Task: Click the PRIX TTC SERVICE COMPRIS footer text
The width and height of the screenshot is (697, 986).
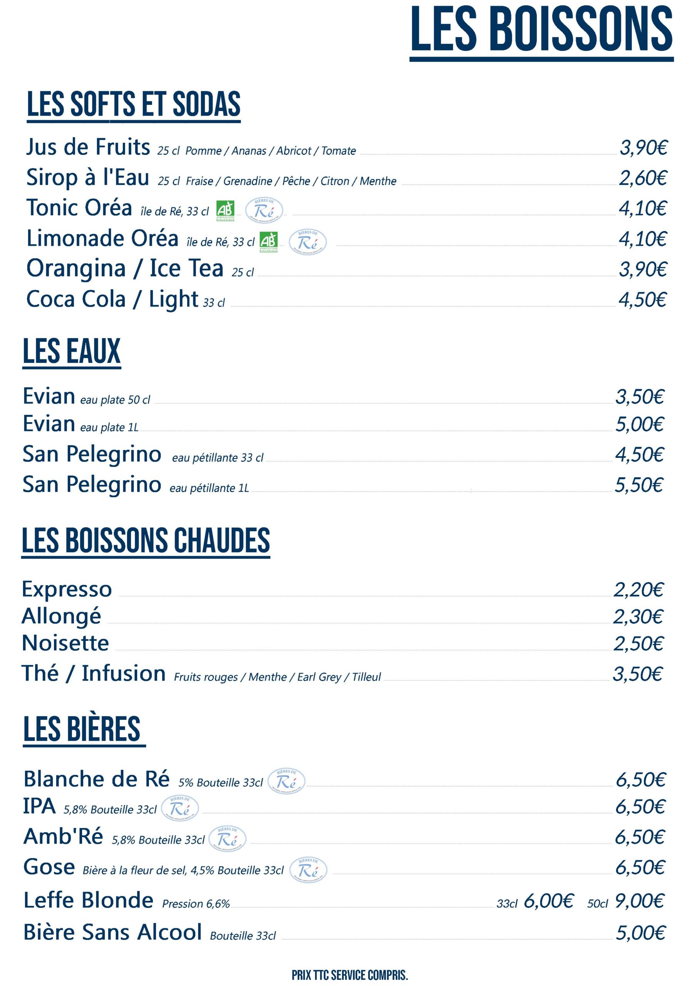Action: point(350,975)
